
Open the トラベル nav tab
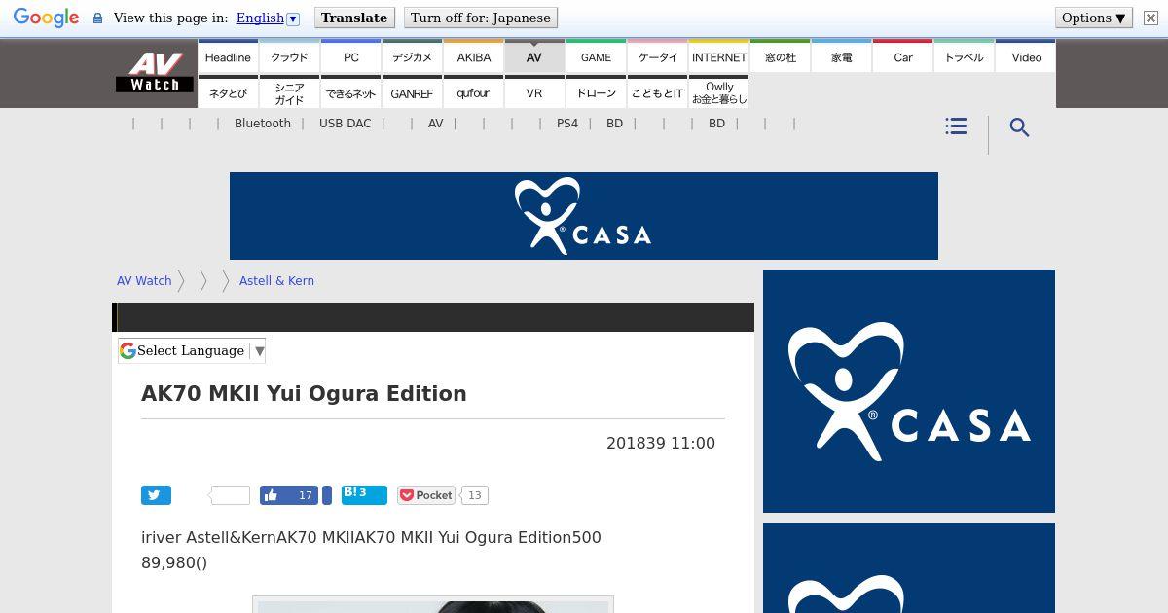964,56
